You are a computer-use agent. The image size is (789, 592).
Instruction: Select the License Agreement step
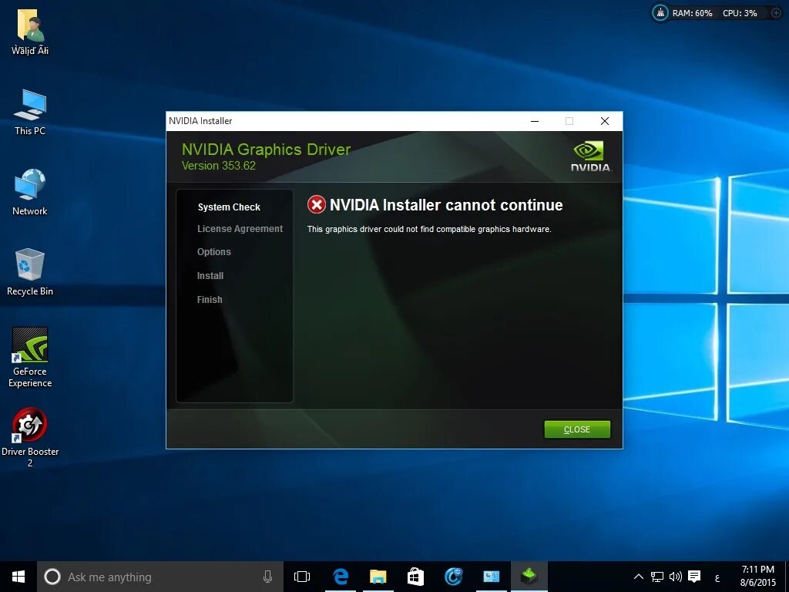(240, 228)
